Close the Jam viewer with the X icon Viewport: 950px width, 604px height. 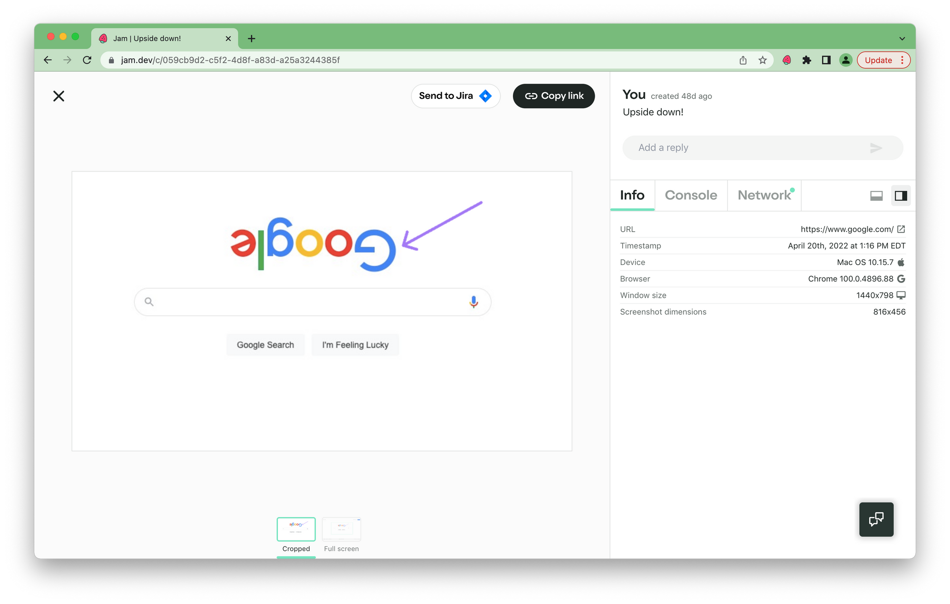58,96
